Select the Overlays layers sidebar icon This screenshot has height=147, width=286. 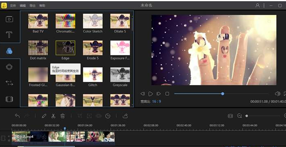point(9,67)
